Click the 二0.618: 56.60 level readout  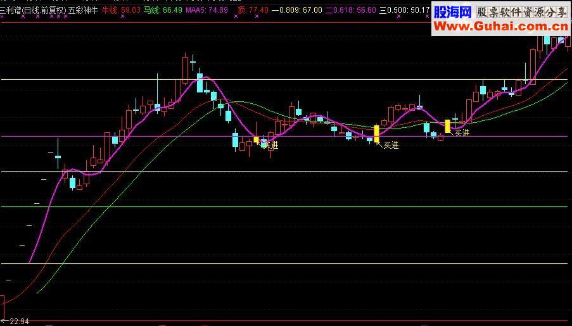click(350, 10)
